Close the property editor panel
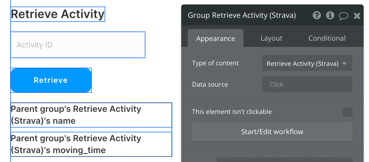This screenshot has height=162, width=369. click(357, 16)
